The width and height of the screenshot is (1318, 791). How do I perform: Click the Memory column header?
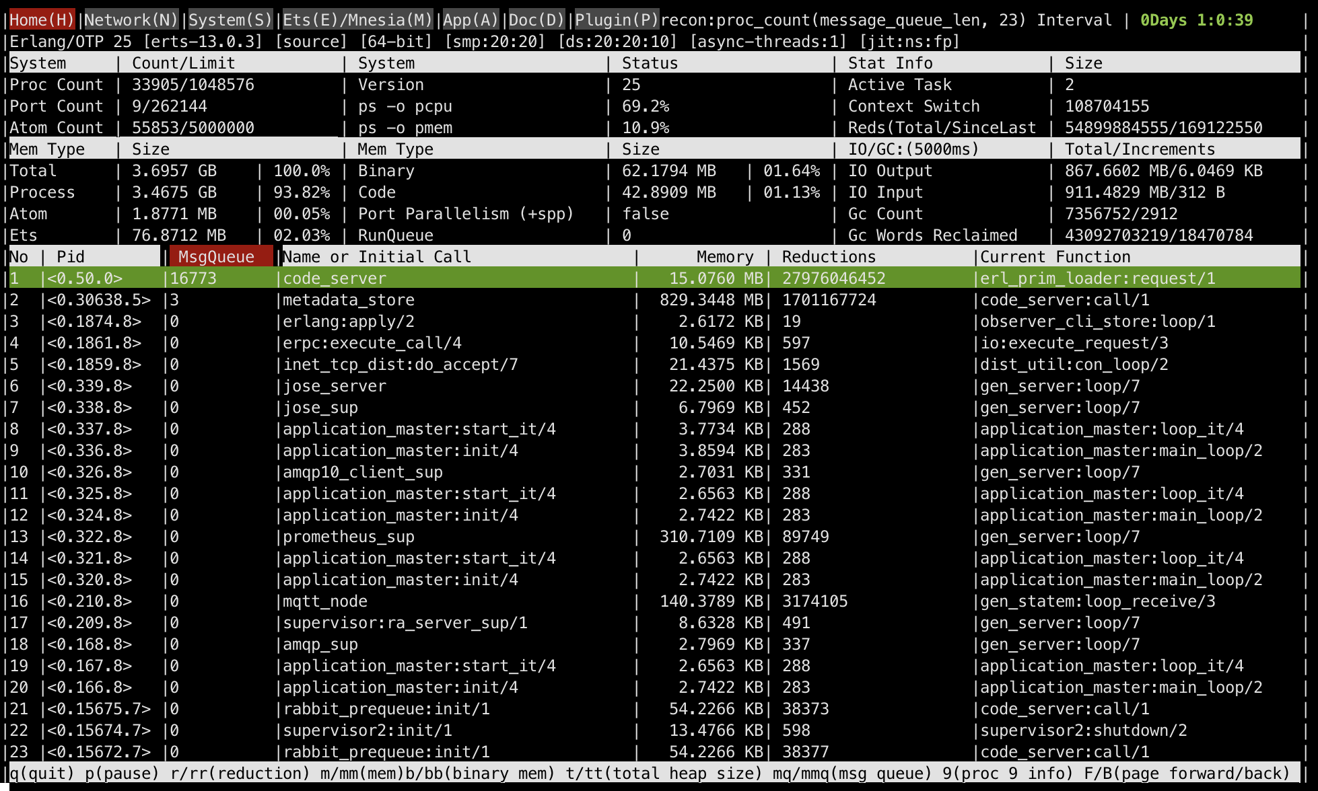(724, 257)
